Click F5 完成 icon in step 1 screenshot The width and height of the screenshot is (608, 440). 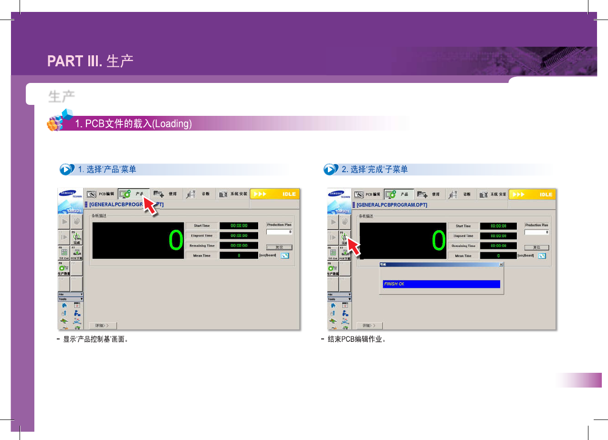coord(76,237)
